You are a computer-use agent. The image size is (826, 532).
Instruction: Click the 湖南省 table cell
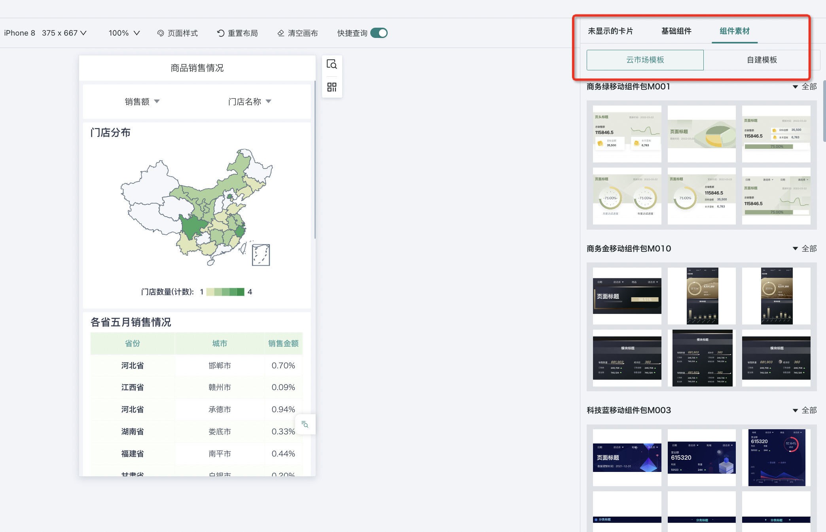pyautogui.click(x=133, y=432)
